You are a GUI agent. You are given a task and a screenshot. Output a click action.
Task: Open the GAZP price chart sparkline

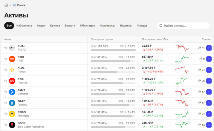coord(182,103)
